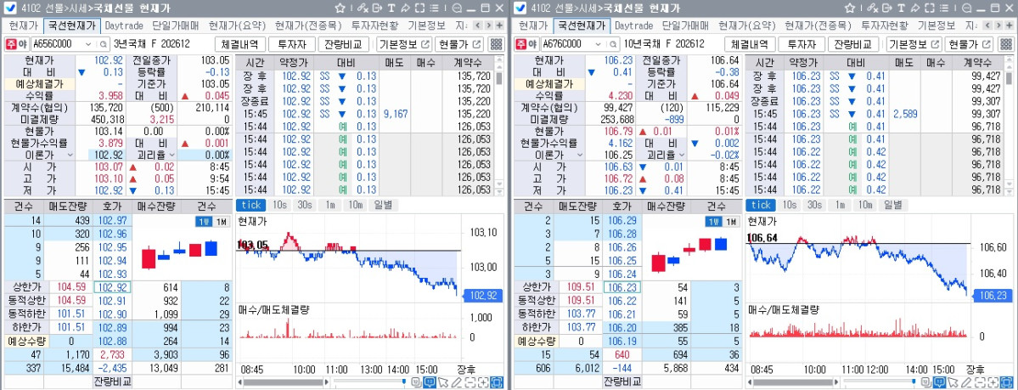
Task: Click 잔량비교 button in right window toolbar
Action: pos(852,44)
